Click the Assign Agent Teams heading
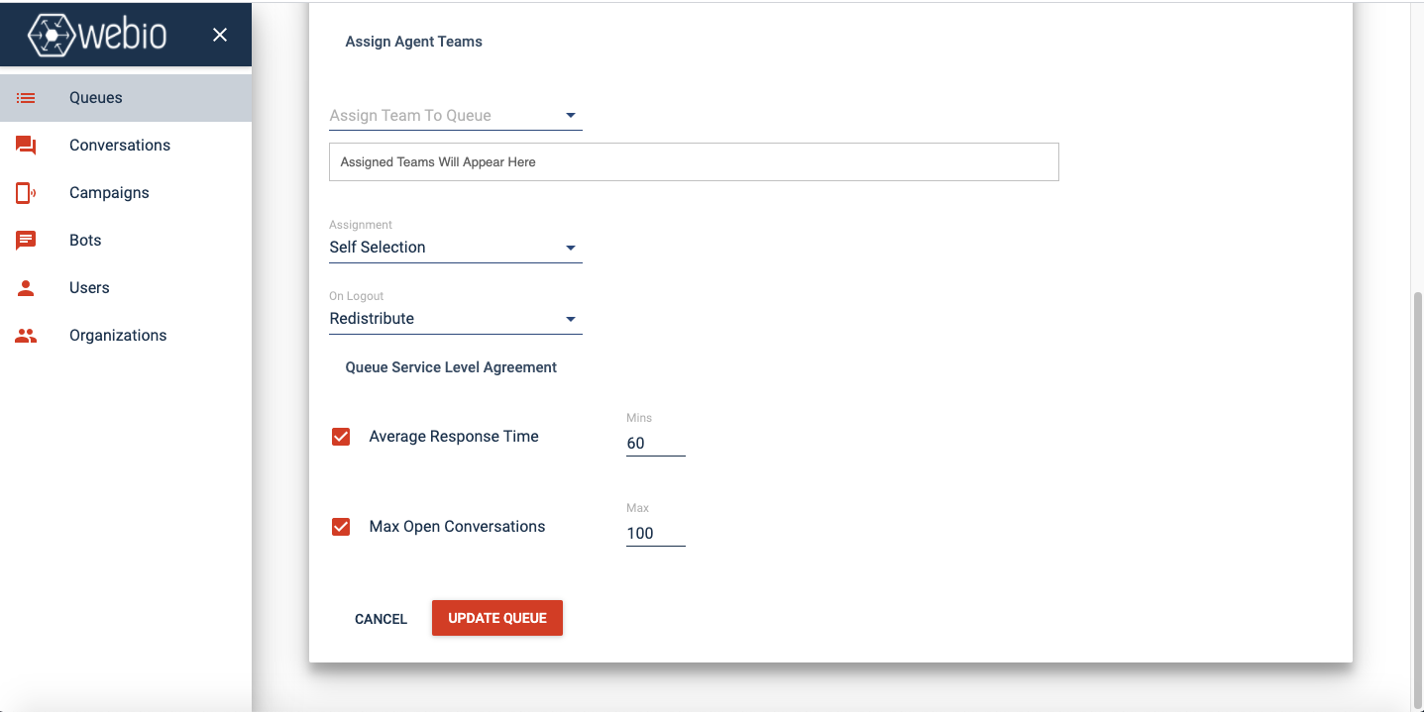The width and height of the screenshot is (1424, 712). (x=414, y=42)
